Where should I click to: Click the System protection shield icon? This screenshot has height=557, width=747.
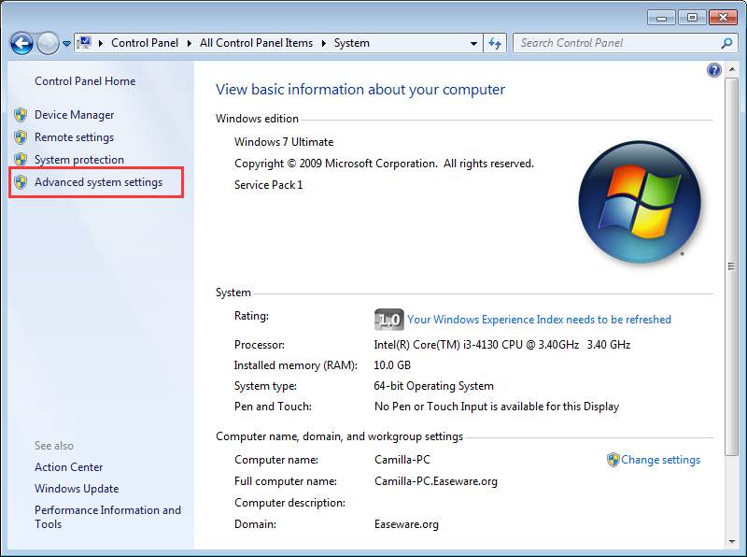tap(21, 160)
